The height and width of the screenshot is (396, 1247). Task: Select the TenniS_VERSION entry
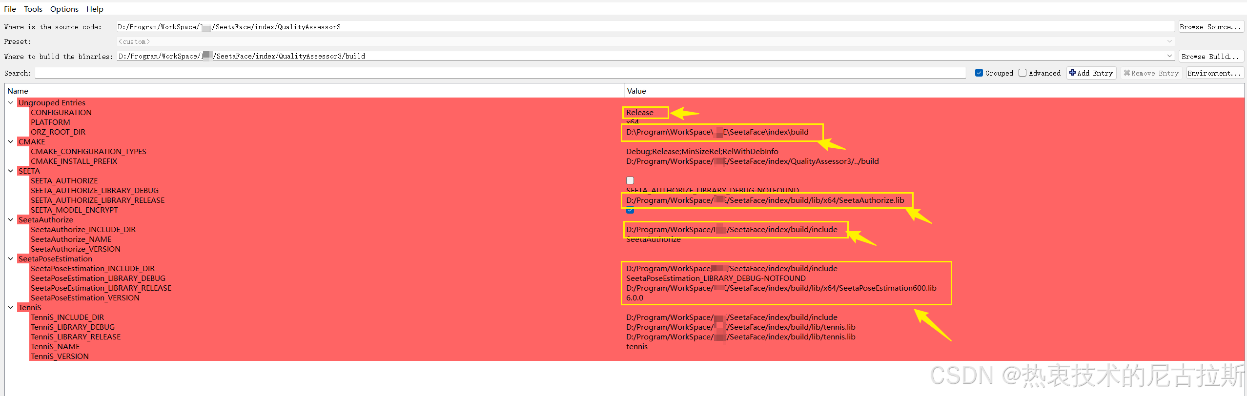tap(60, 356)
